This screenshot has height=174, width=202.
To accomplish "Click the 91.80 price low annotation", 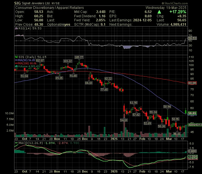I will (73, 76).
